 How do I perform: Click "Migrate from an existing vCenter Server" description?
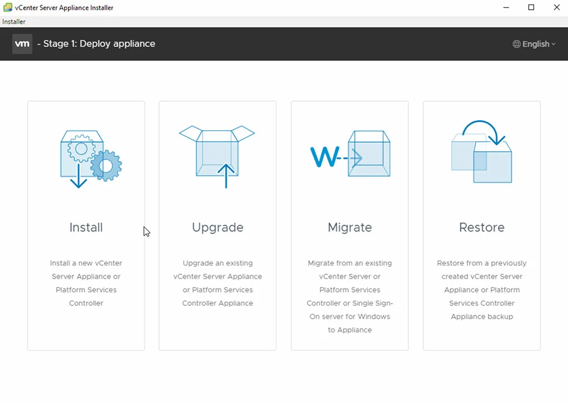[x=350, y=296]
